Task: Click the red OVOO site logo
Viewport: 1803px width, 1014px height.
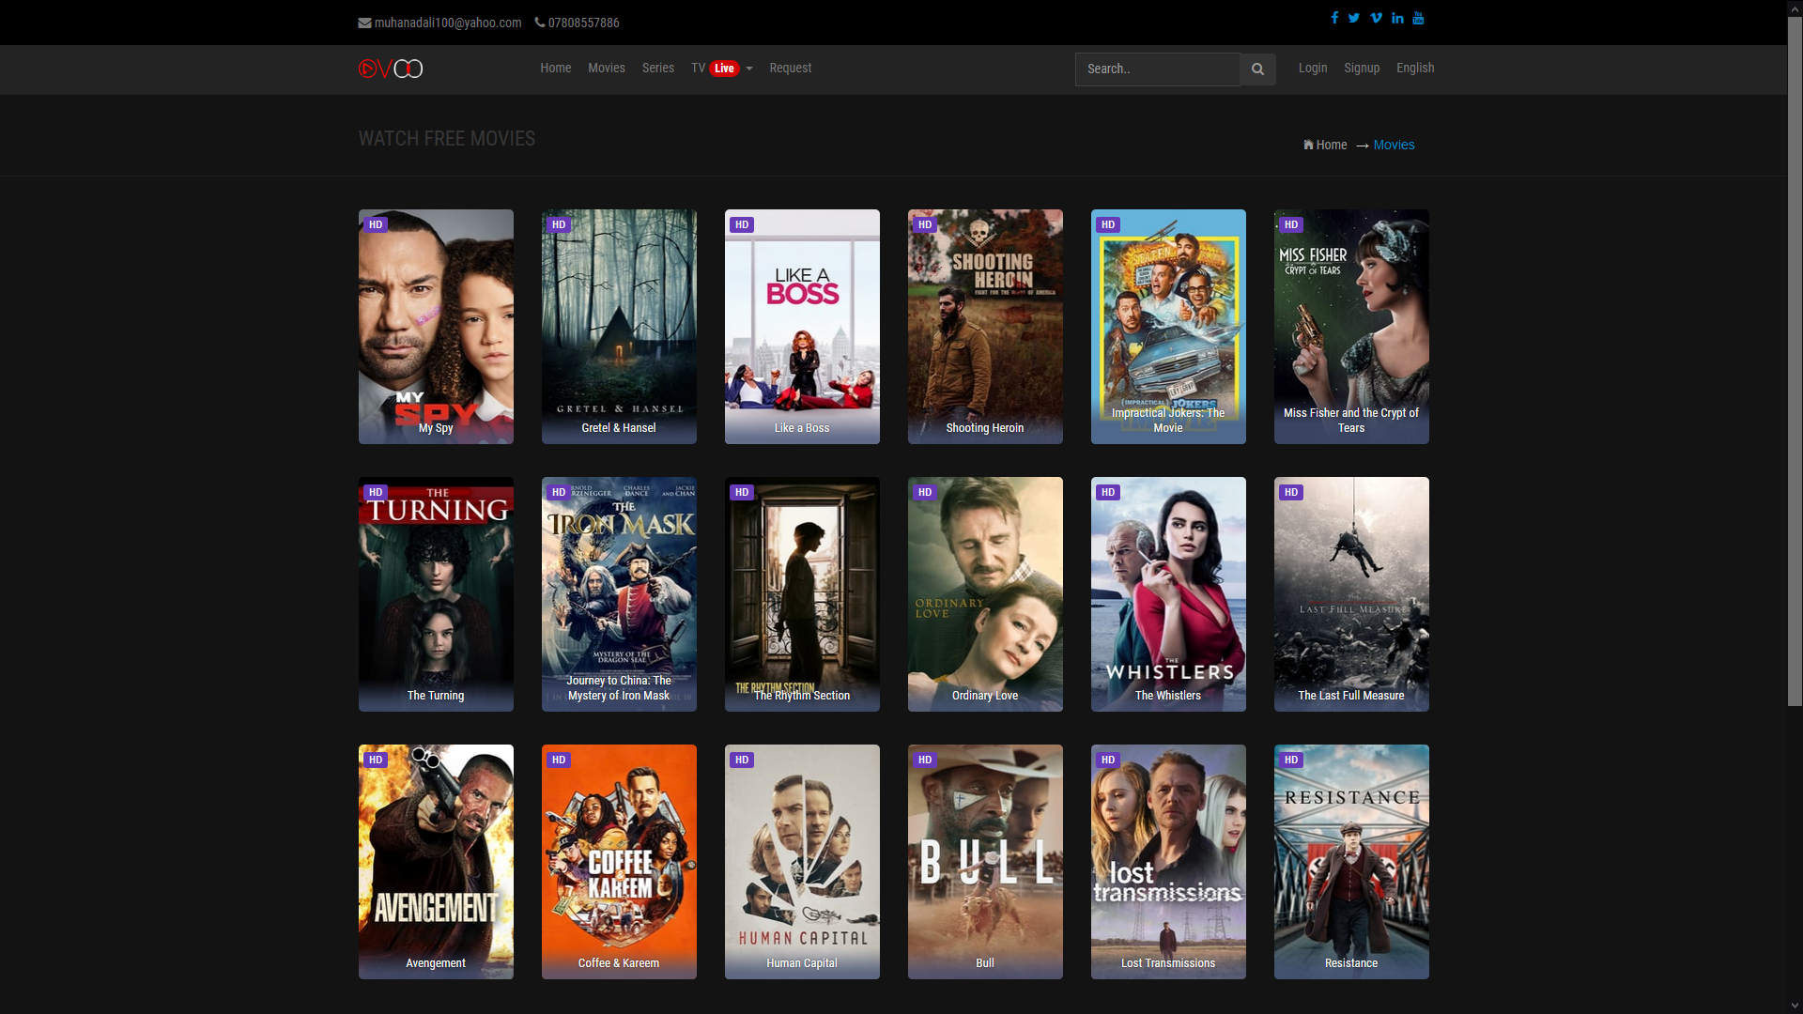Action: pyautogui.click(x=391, y=69)
